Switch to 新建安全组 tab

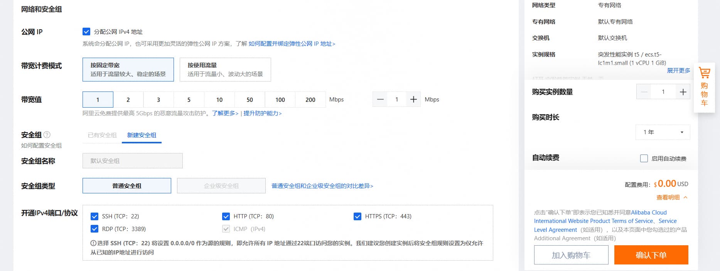(x=142, y=135)
